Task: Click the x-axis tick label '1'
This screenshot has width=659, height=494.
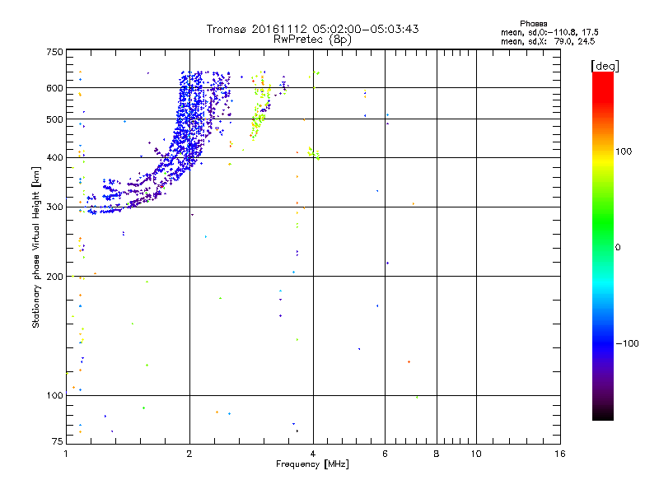Action: [66, 454]
